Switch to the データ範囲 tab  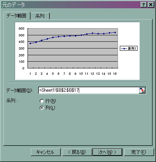17,16
